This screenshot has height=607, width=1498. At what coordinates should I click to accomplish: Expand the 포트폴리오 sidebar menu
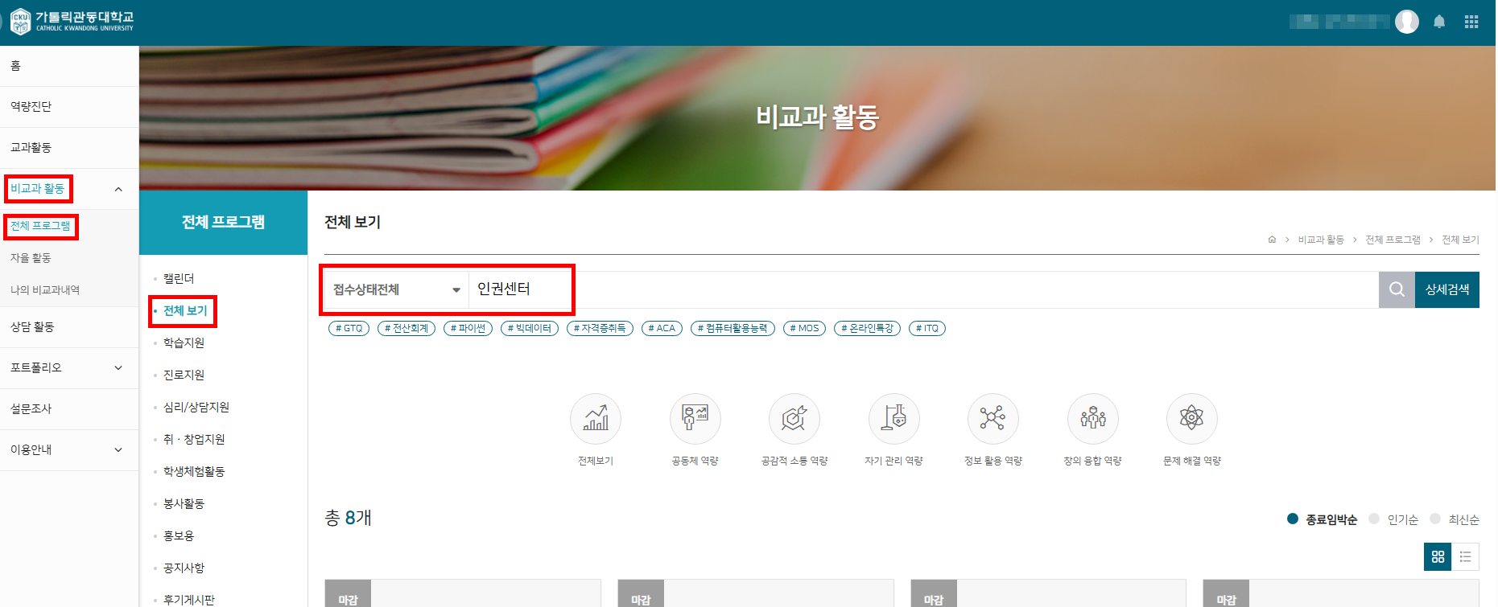[118, 368]
